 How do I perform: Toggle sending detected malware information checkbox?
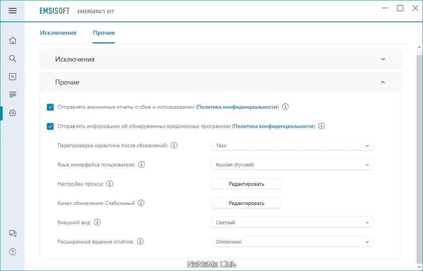click(x=50, y=126)
